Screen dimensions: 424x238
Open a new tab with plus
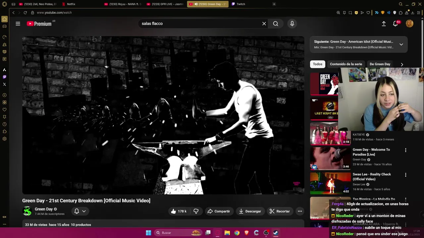274,4
